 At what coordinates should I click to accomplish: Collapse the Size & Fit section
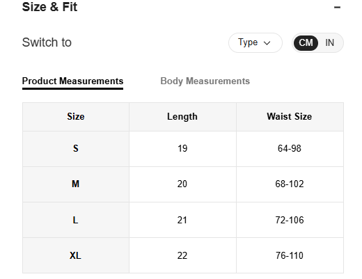tap(337, 7)
